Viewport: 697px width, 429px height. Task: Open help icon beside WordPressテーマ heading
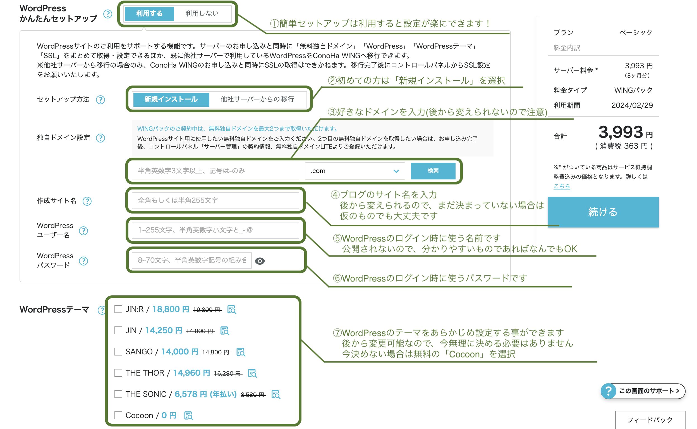pyautogui.click(x=101, y=310)
